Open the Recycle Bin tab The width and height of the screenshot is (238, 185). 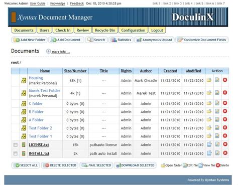105,30
